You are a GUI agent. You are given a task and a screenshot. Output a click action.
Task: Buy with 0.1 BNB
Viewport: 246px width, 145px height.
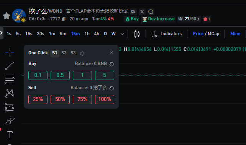tap(38, 75)
